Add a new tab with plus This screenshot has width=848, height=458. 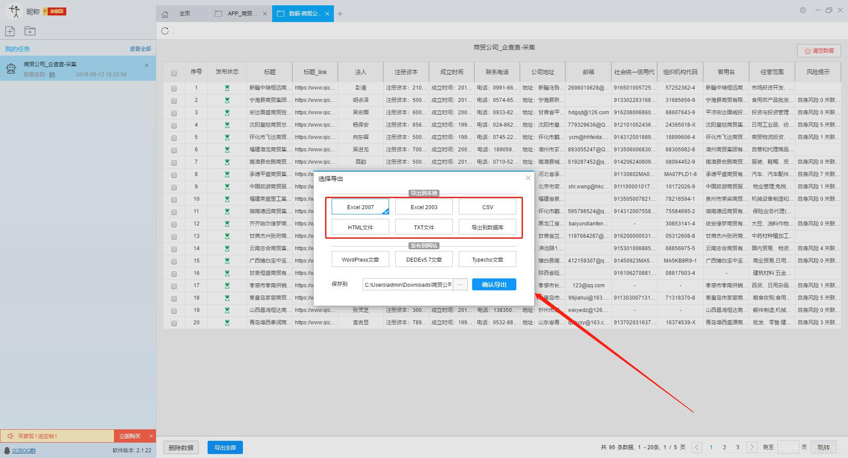coord(340,14)
